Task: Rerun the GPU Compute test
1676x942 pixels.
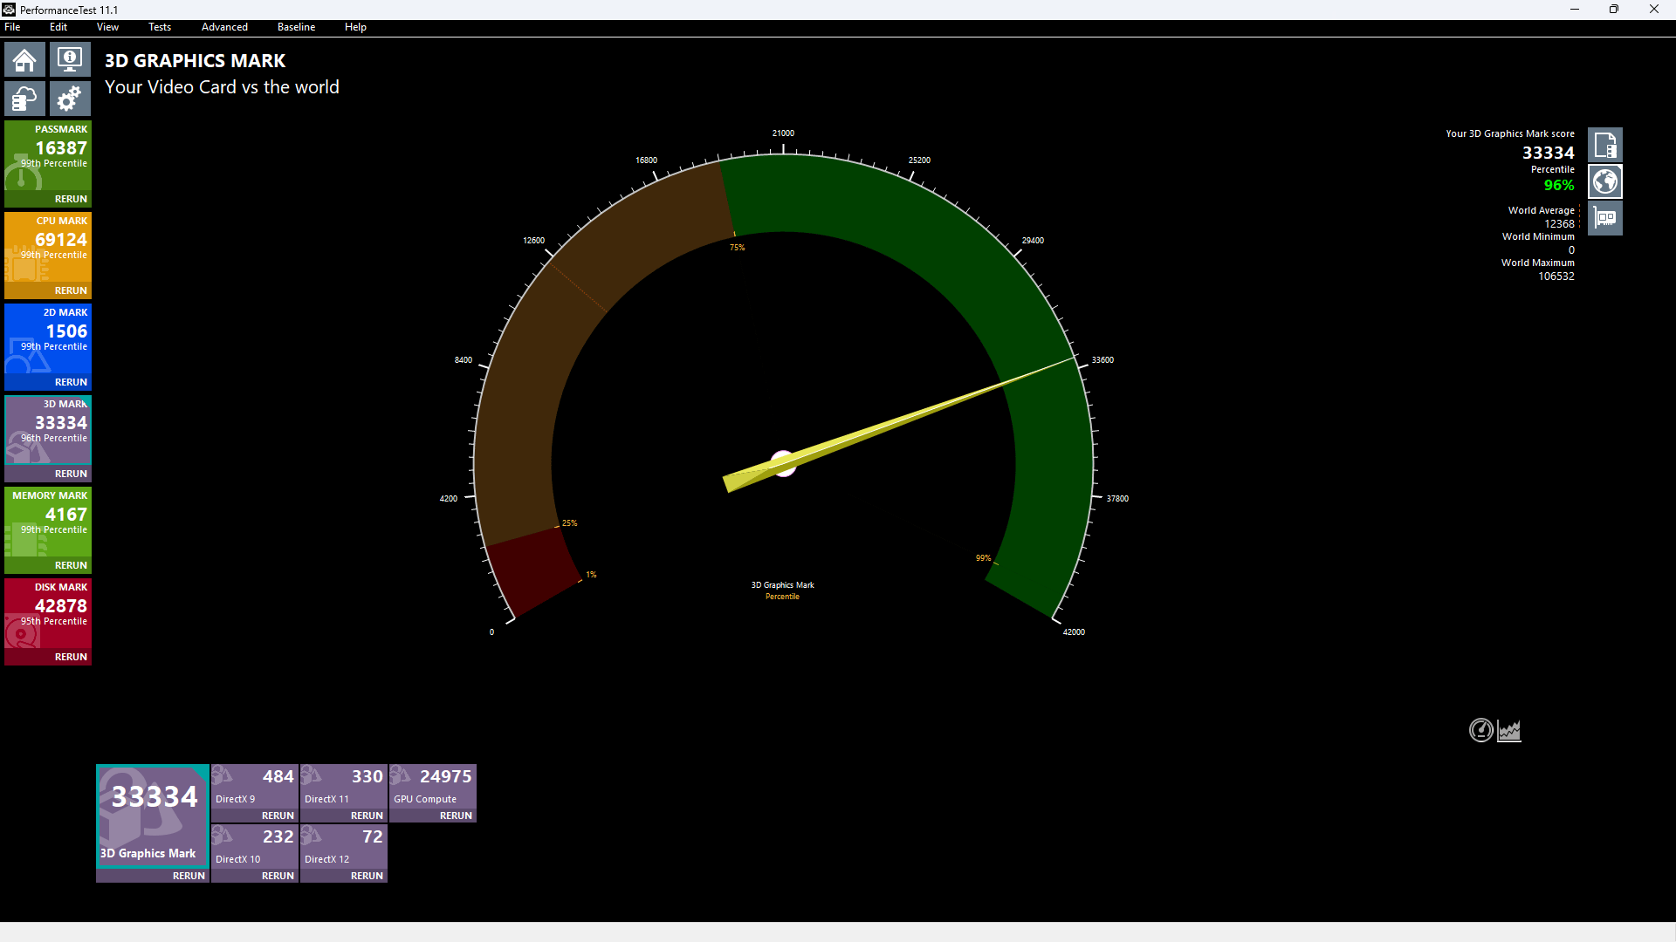Action: click(456, 816)
